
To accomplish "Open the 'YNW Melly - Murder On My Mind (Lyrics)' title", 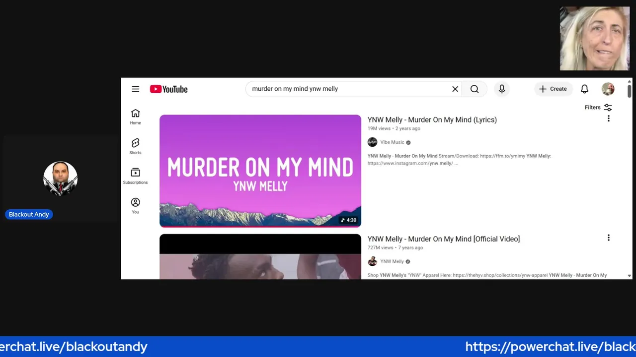I will (x=432, y=119).
